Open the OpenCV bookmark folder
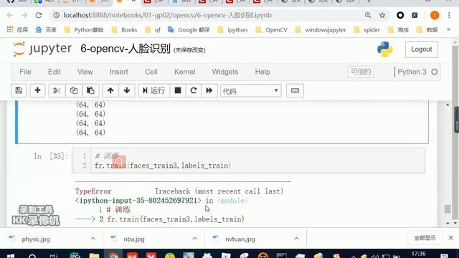This screenshot has height=258, width=459. click(x=271, y=30)
